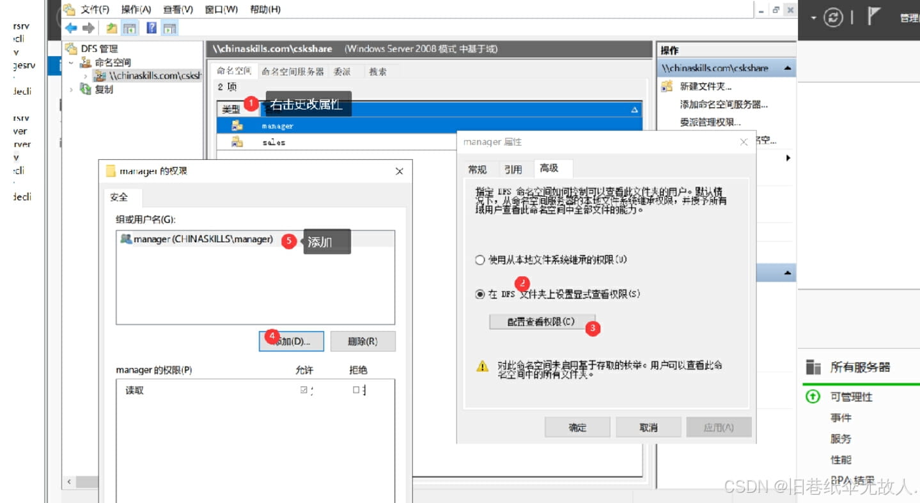Screen dimensions: 920x503
Task: Collapse the \\chinaskills.com\cskshare section in 操作 pane
Action: click(788, 66)
